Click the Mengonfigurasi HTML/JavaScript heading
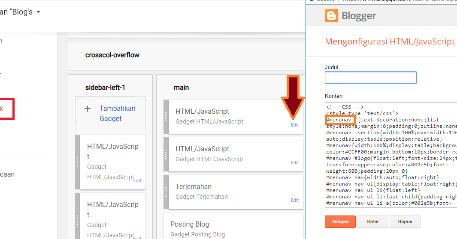Image resolution: width=457 pixels, height=239 pixels. (390, 41)
